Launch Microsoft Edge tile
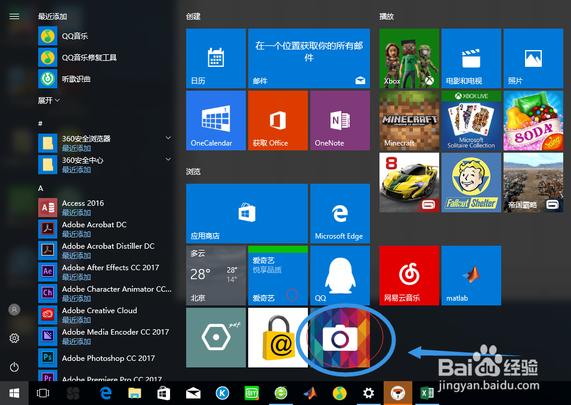This screenshot has height=405, width=571. pos(340,213)
